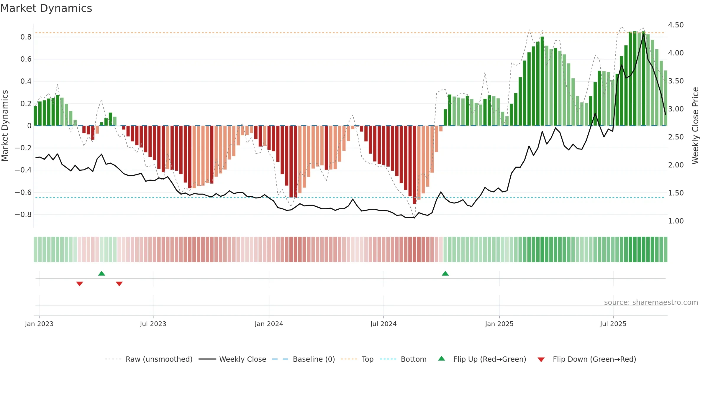Click the red Flip Down legend triangle

541,360
